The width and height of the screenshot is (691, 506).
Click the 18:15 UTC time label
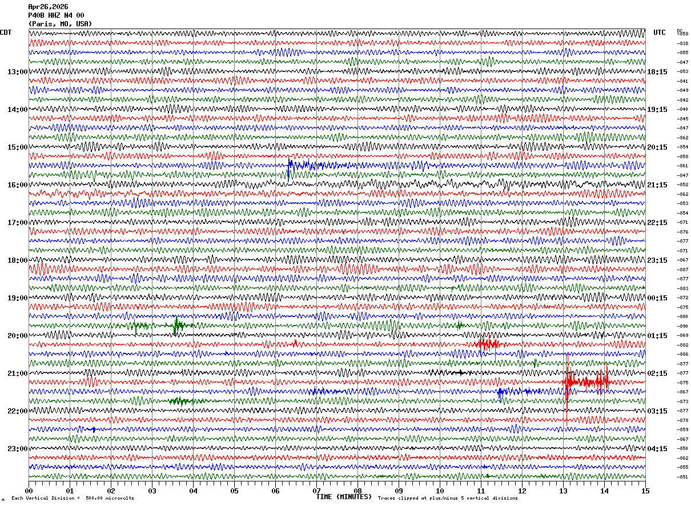(657, 72)
